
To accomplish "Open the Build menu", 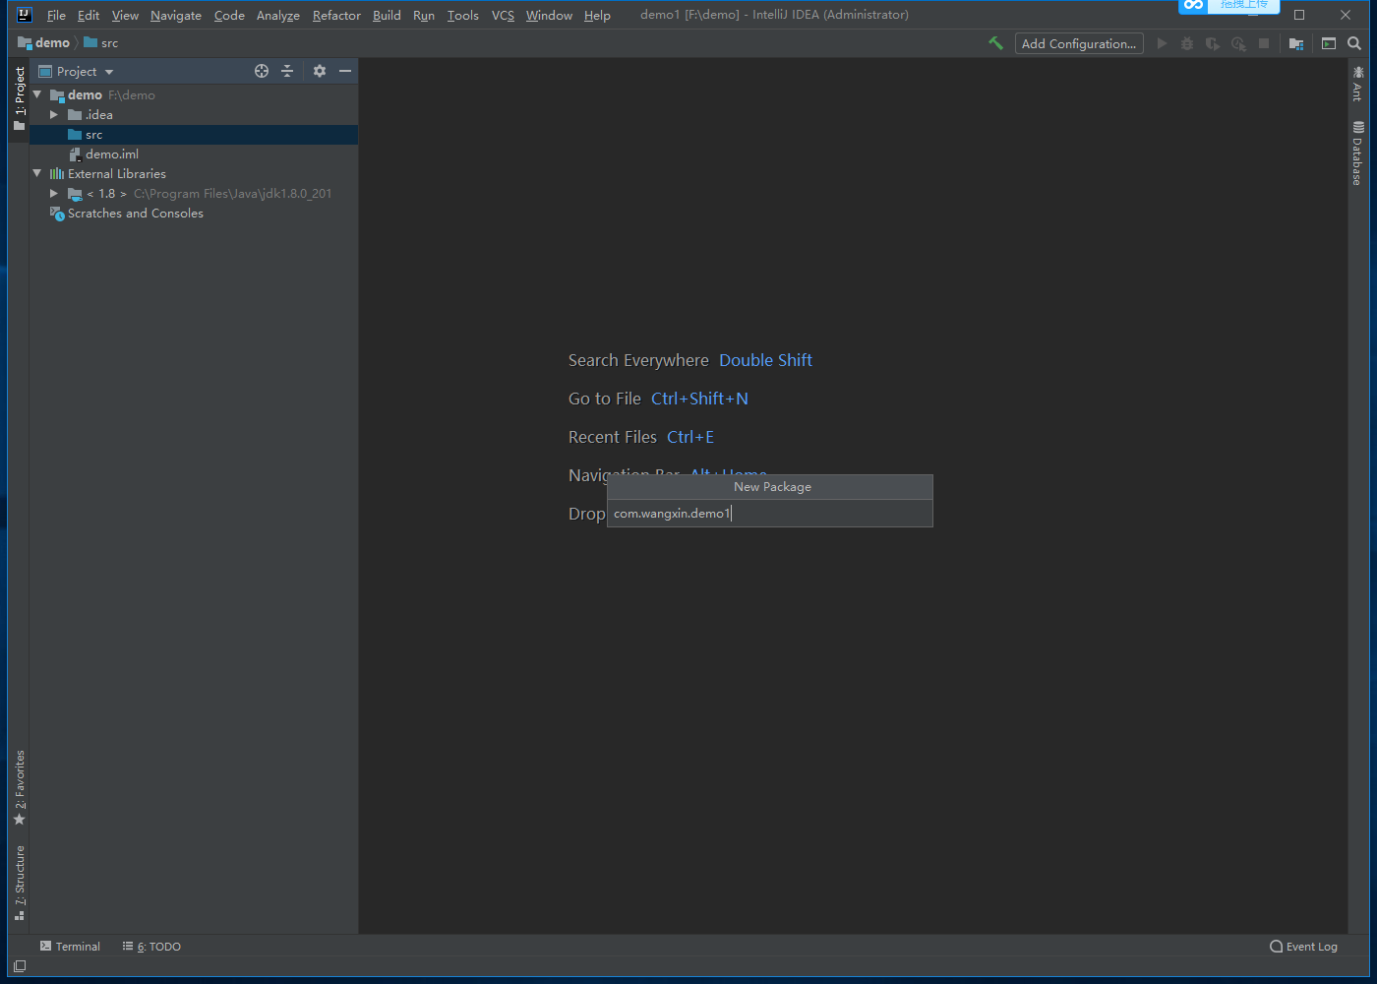I will pyautogui.click(x=387, y=15).
